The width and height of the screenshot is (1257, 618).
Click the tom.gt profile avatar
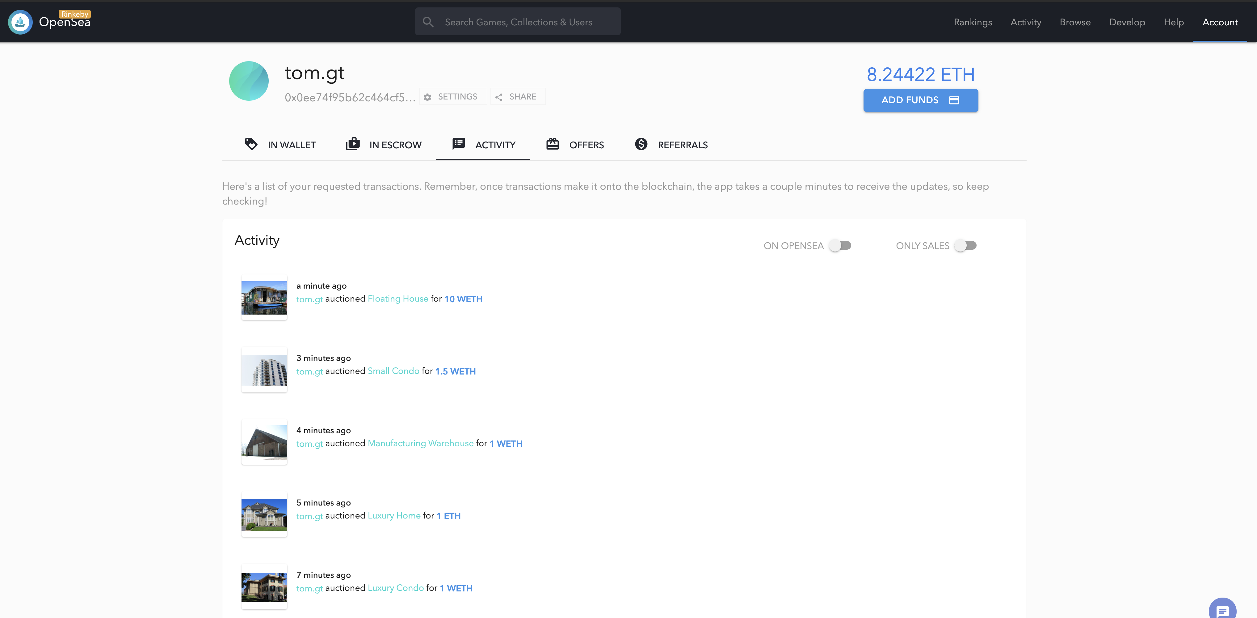pyautogui.click(x=249, y=81)
